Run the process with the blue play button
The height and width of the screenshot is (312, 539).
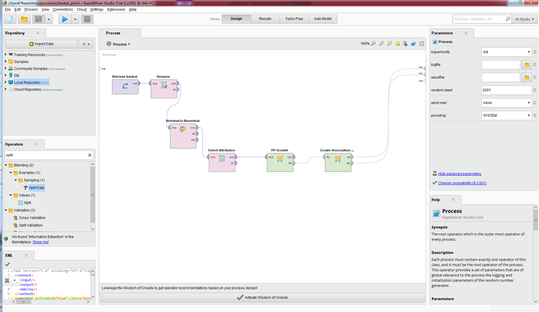coord(65,19)
